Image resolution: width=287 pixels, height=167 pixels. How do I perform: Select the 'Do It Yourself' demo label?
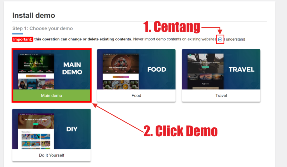(x=51, y=155)
